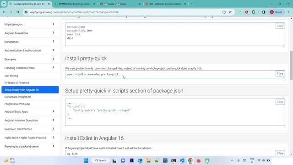Viewport: 293px width, 165px height.
Task: Click the taskbar Search box
Action: click(101, 160)
